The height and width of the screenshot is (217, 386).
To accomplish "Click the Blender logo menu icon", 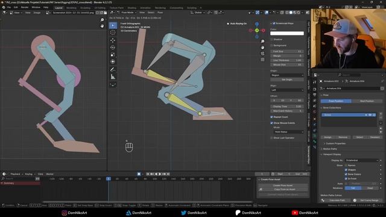I will pyautogui.click(x=4, y=7).
